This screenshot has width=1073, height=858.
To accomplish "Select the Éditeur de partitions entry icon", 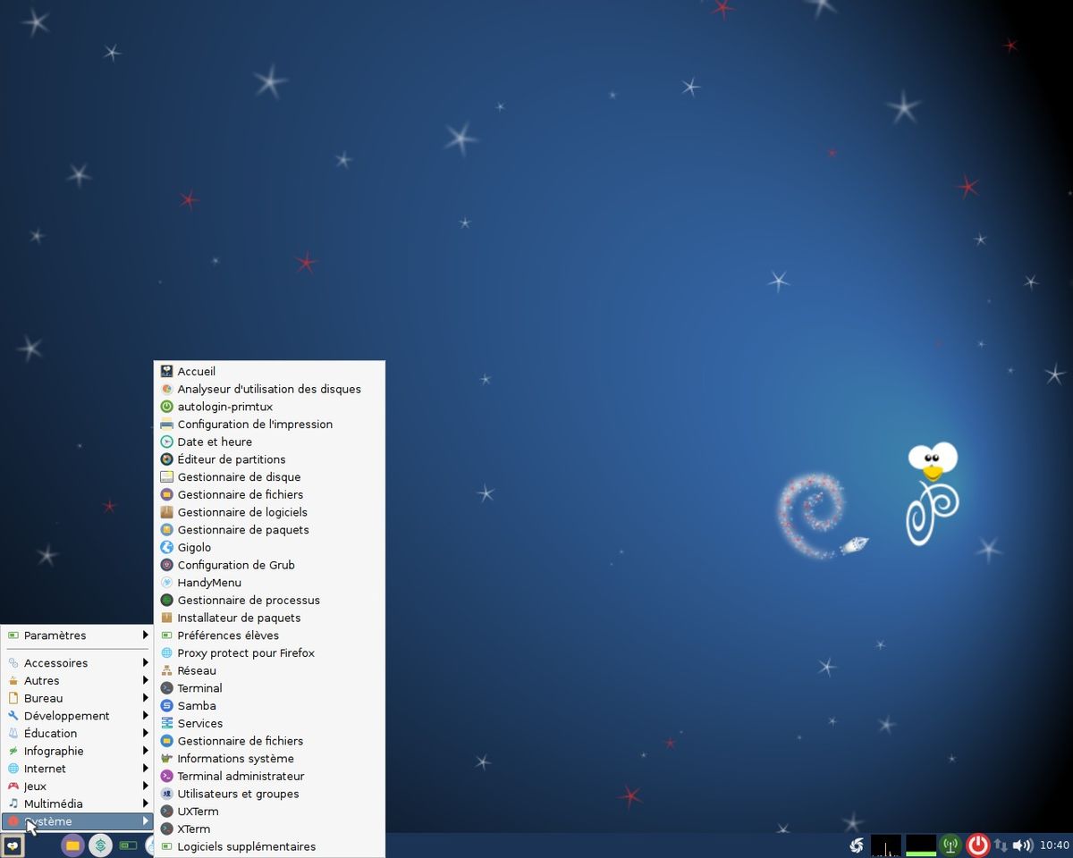I will click(x=166, y=459).
